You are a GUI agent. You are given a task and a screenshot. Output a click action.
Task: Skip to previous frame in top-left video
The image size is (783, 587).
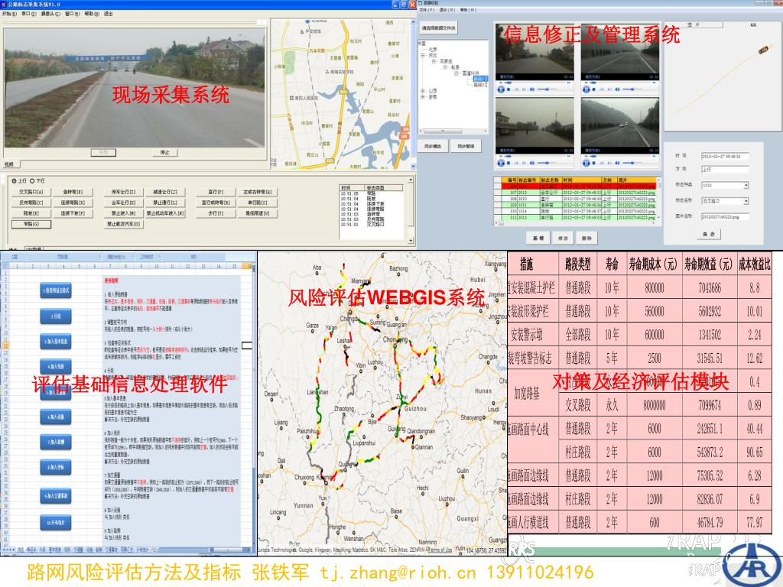pyautogui.click(x=516, y=89)
